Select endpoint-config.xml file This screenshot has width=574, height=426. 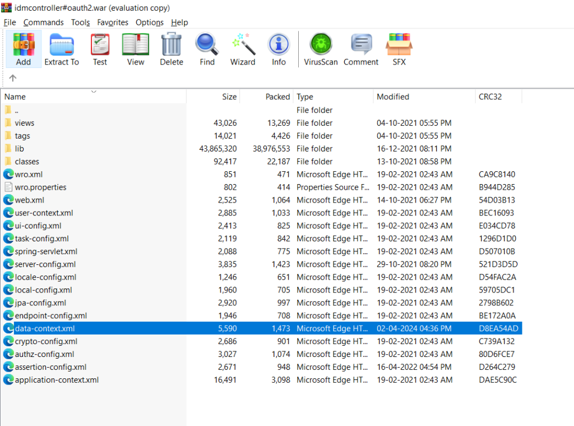click(51, 315)
